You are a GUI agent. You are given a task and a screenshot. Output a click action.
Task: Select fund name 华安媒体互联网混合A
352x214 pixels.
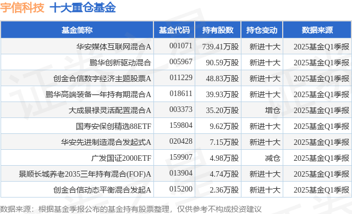114,47
